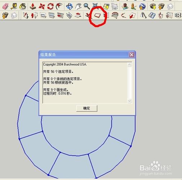
Task: Click the wall-with-pencil plugin icon
Action: 26,15
